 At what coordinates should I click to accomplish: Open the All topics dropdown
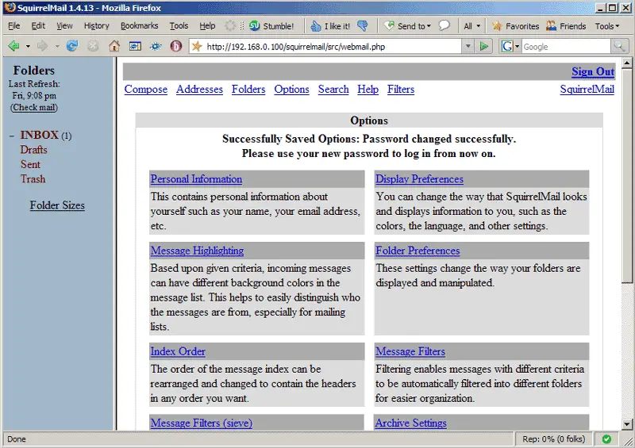(x=471, y=26)
